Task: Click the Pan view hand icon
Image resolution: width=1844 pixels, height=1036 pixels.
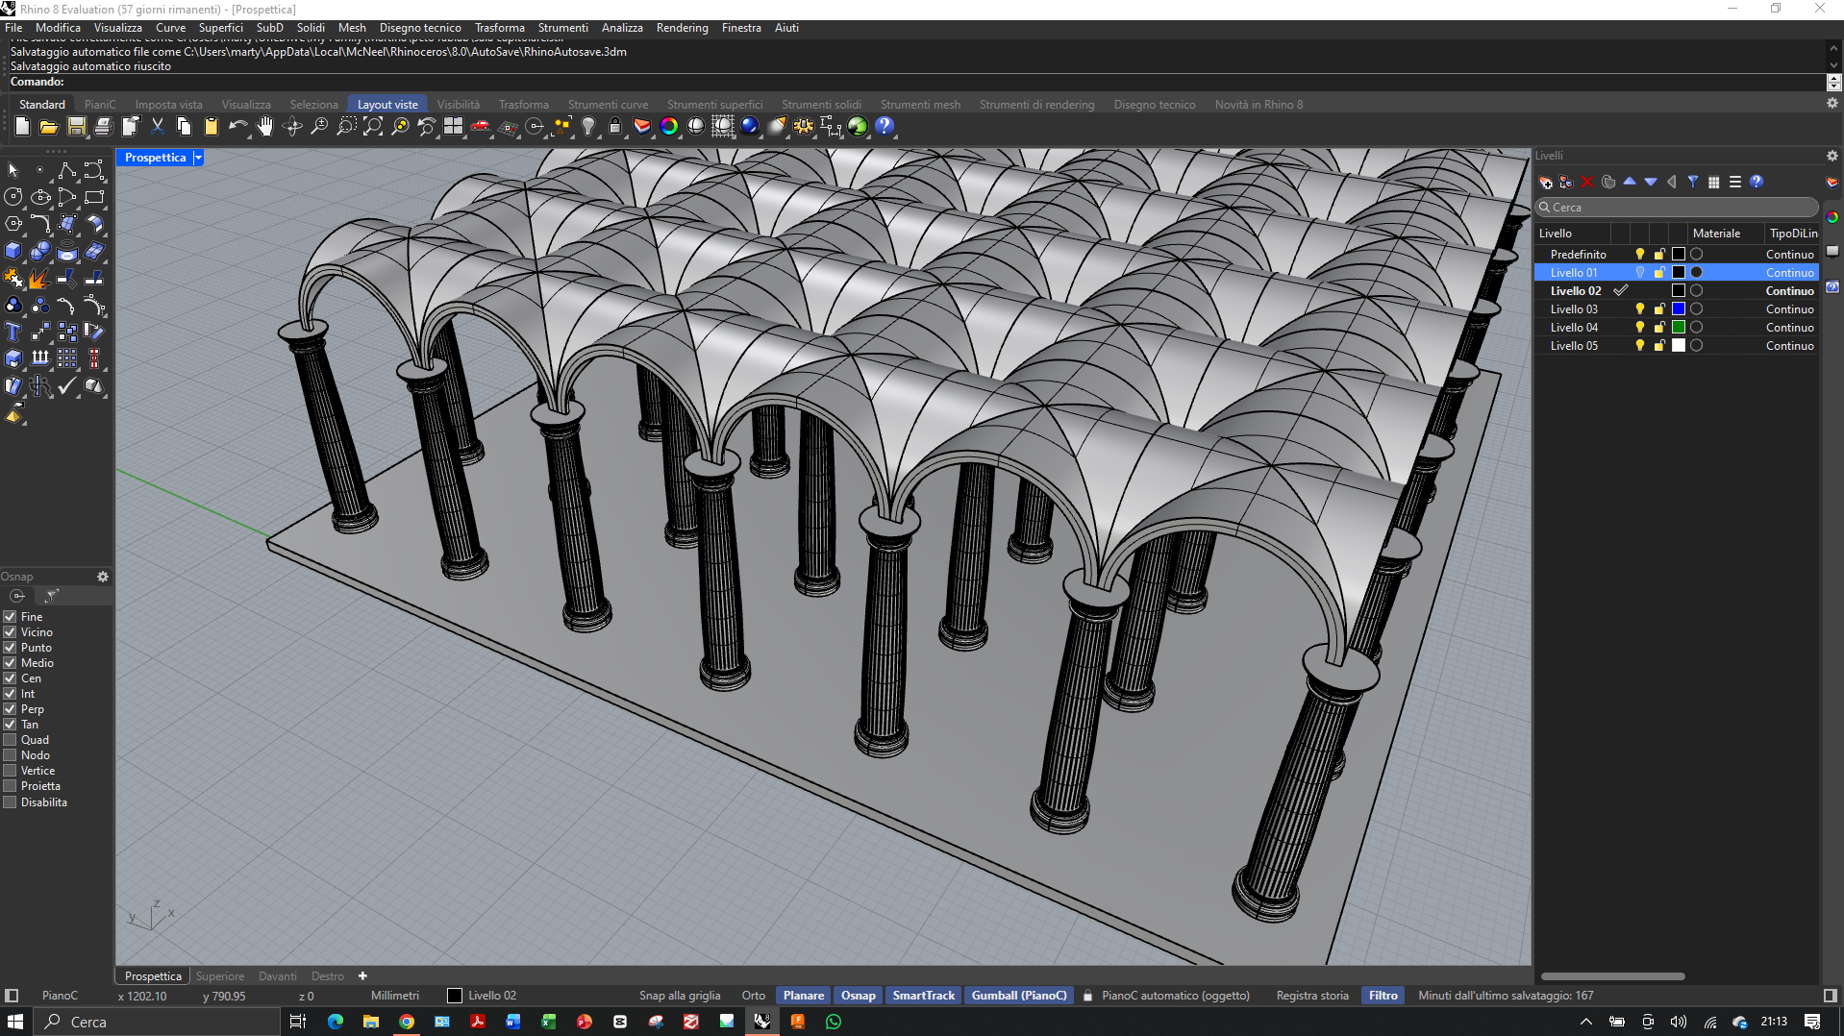Action: coord(265,127)
